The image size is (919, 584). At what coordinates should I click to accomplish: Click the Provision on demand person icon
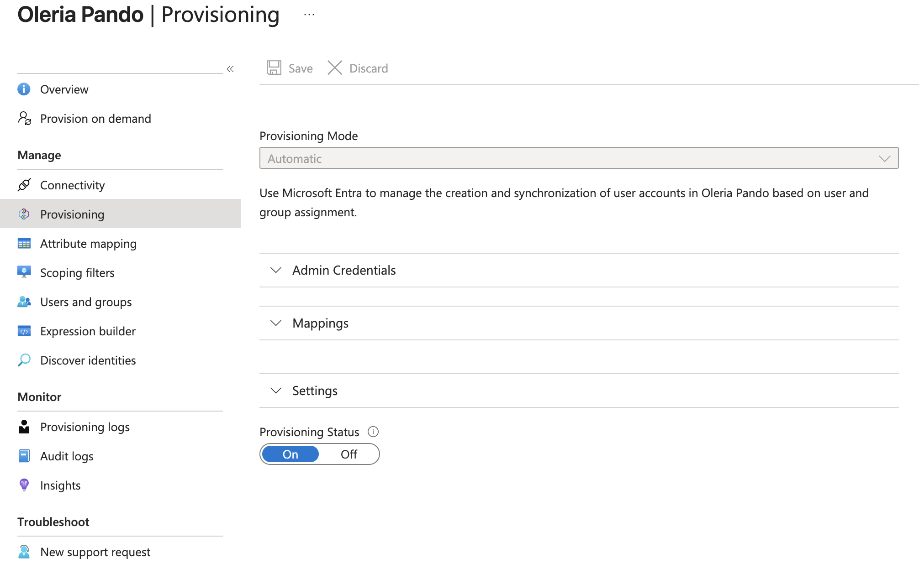[24, 118]
